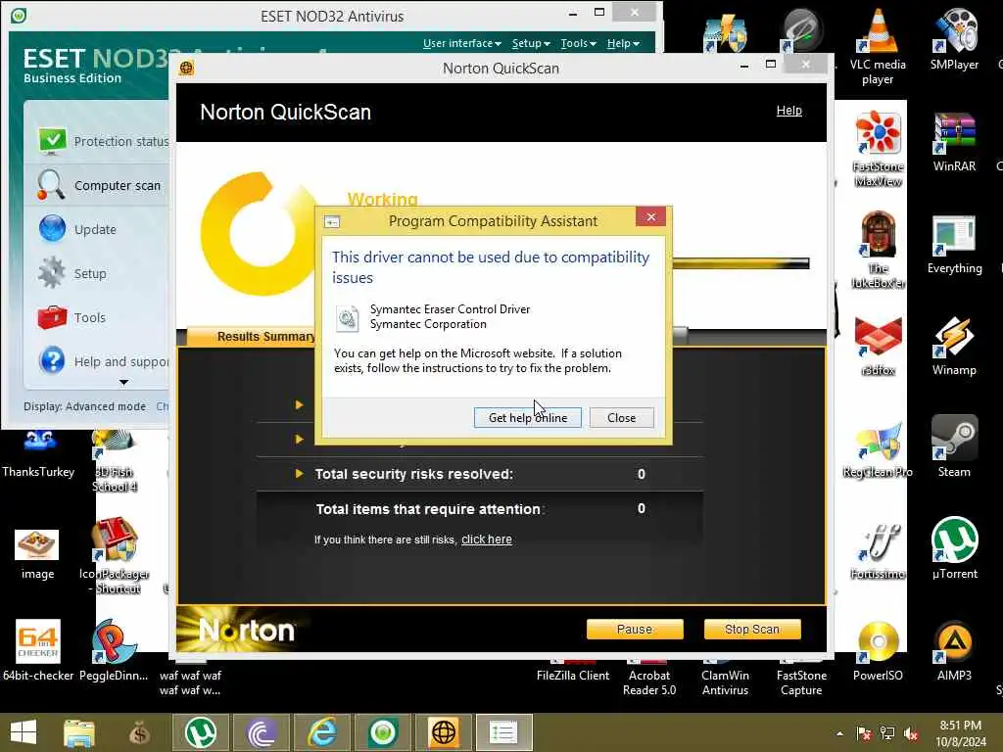Open Everything search desktop icon
The height and width of the screenshot is (752, 1003).
click(954, 244)
